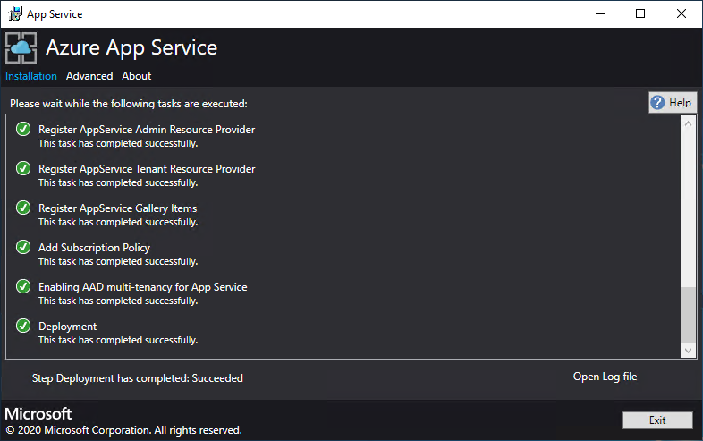Select the Add Subscription Policy task text
This screenshot has height=441, width=703.
[94, 248]
